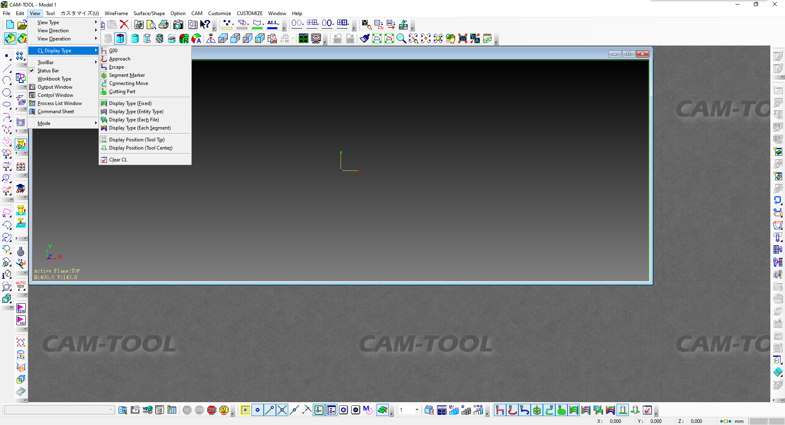Click the NC icon in left toolbar
The image size is (785, 425).
click(21, 321)
